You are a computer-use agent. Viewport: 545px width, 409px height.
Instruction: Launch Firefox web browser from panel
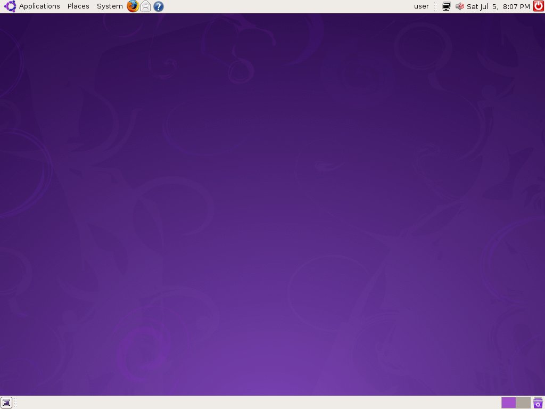coord(133,6)
